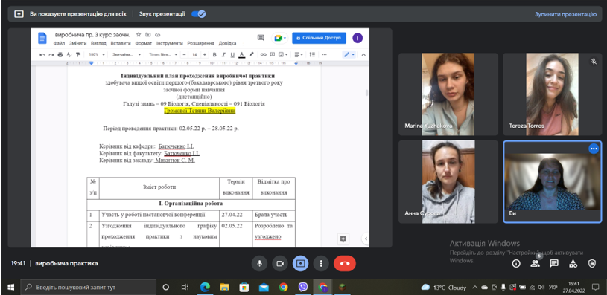Open the activities icon in Meet
The image size is (607, 295).
click(573, 263)
